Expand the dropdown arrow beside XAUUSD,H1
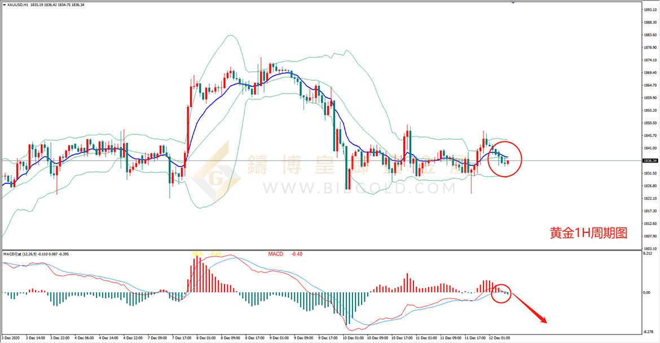The height and width of the screenshot is (343, 660). point(4,5)
